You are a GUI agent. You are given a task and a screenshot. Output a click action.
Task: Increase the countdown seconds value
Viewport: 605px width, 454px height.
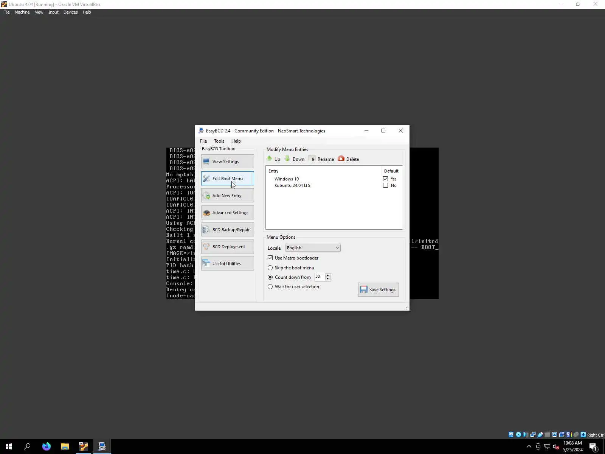[x=328, y=275]
